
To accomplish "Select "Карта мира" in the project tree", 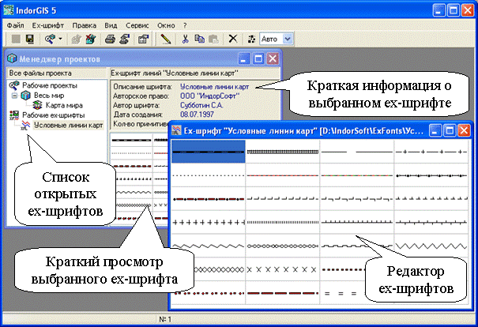I will tap(64, 105).
